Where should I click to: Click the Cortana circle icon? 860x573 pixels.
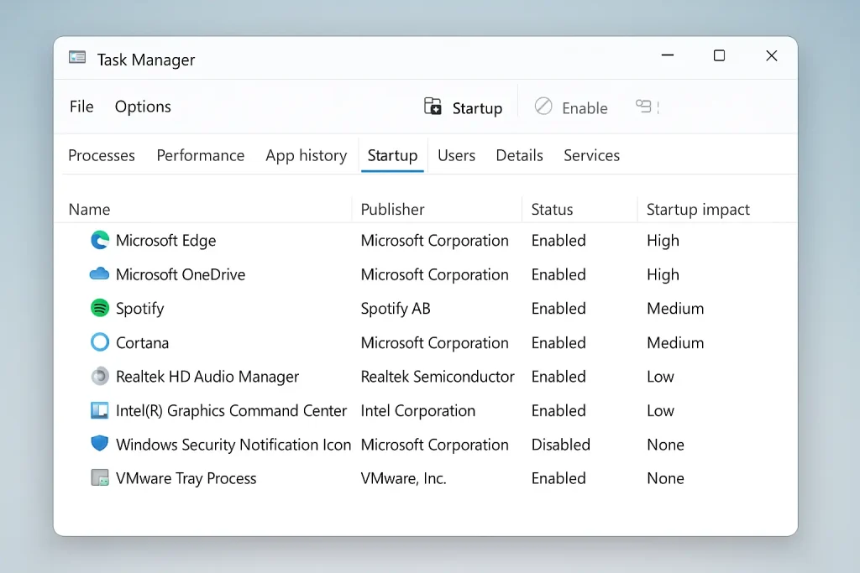click(100, 342)
